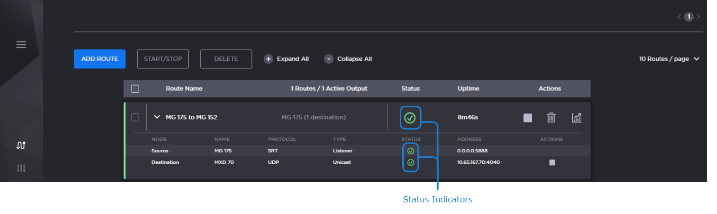The image size is (717, 214).
Task: Open the 10 Routes / page dropdown
Action: pos(669,59)
